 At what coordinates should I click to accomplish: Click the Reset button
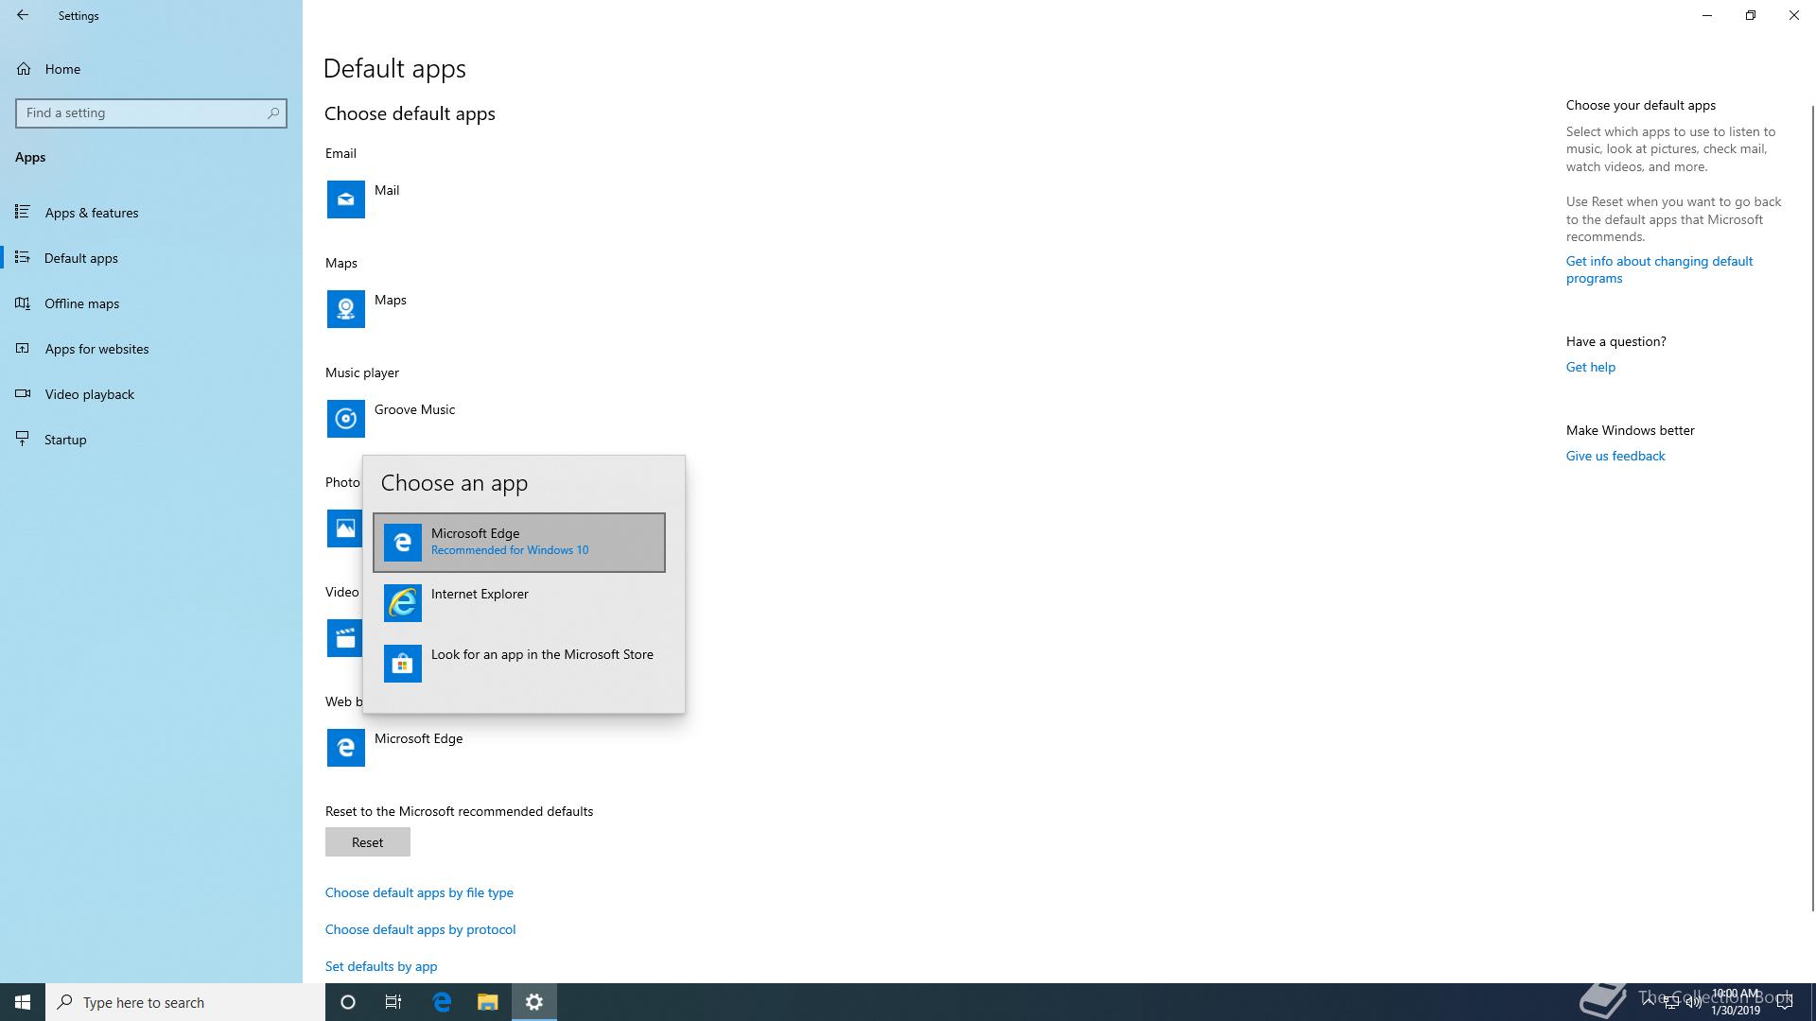(x=368, y=842)
